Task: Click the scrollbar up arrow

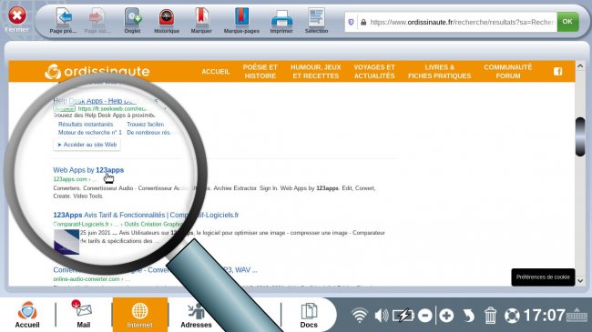Action: 580,66
